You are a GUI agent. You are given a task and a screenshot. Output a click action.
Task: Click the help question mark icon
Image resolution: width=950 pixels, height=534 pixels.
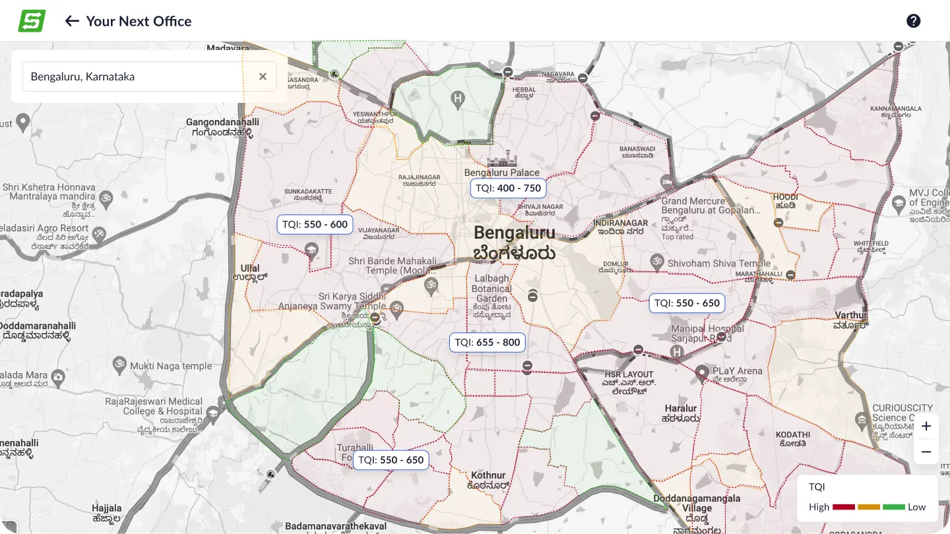click(x=913, y=20)
